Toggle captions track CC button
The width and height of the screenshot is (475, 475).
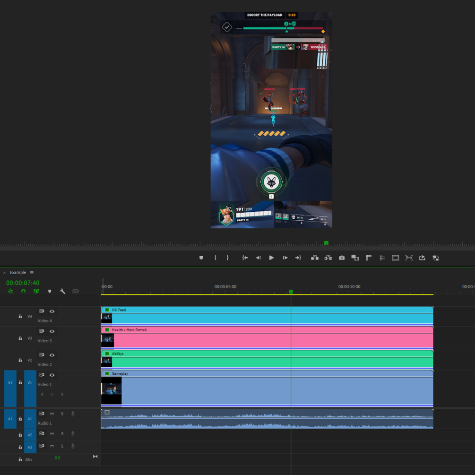[x=76, y=291]
